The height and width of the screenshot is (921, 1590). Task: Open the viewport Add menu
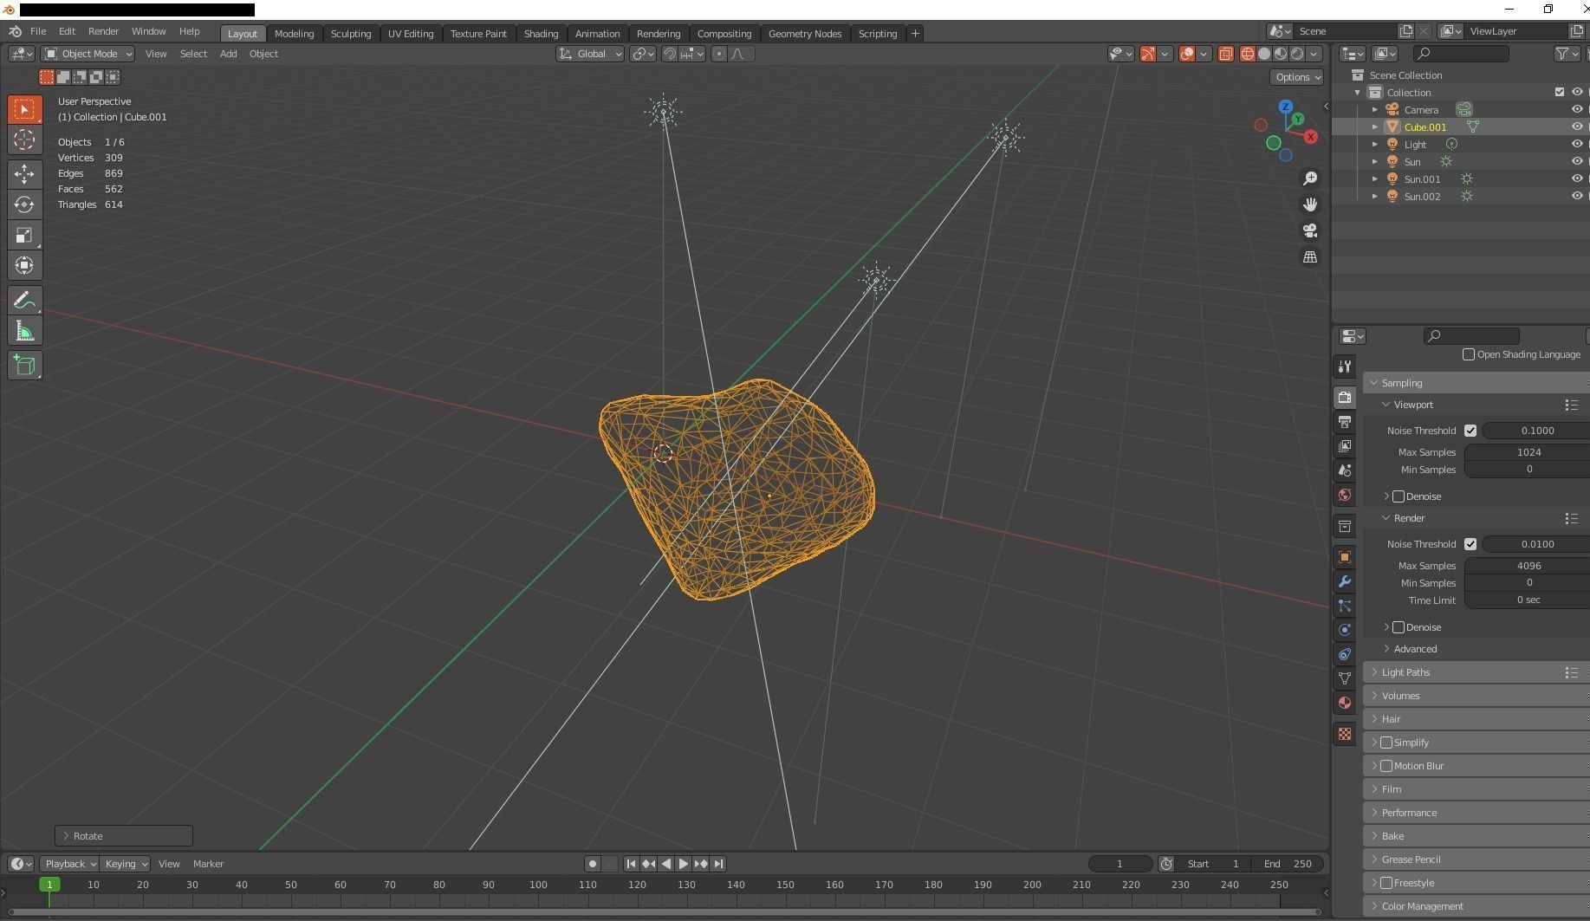[228, 54]
